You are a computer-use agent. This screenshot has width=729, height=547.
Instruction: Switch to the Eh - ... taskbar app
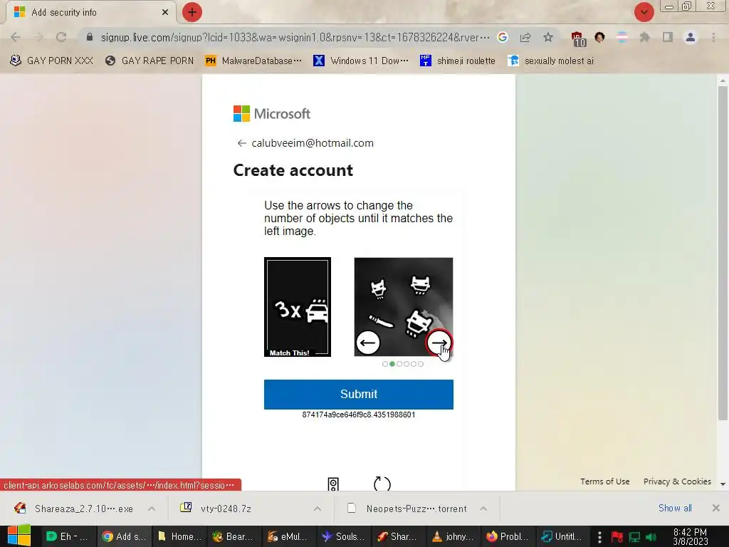(x=68, y=536)
